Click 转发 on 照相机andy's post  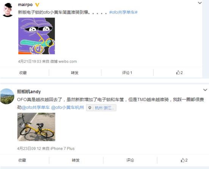pyautogui.click(x=75, y=160)
